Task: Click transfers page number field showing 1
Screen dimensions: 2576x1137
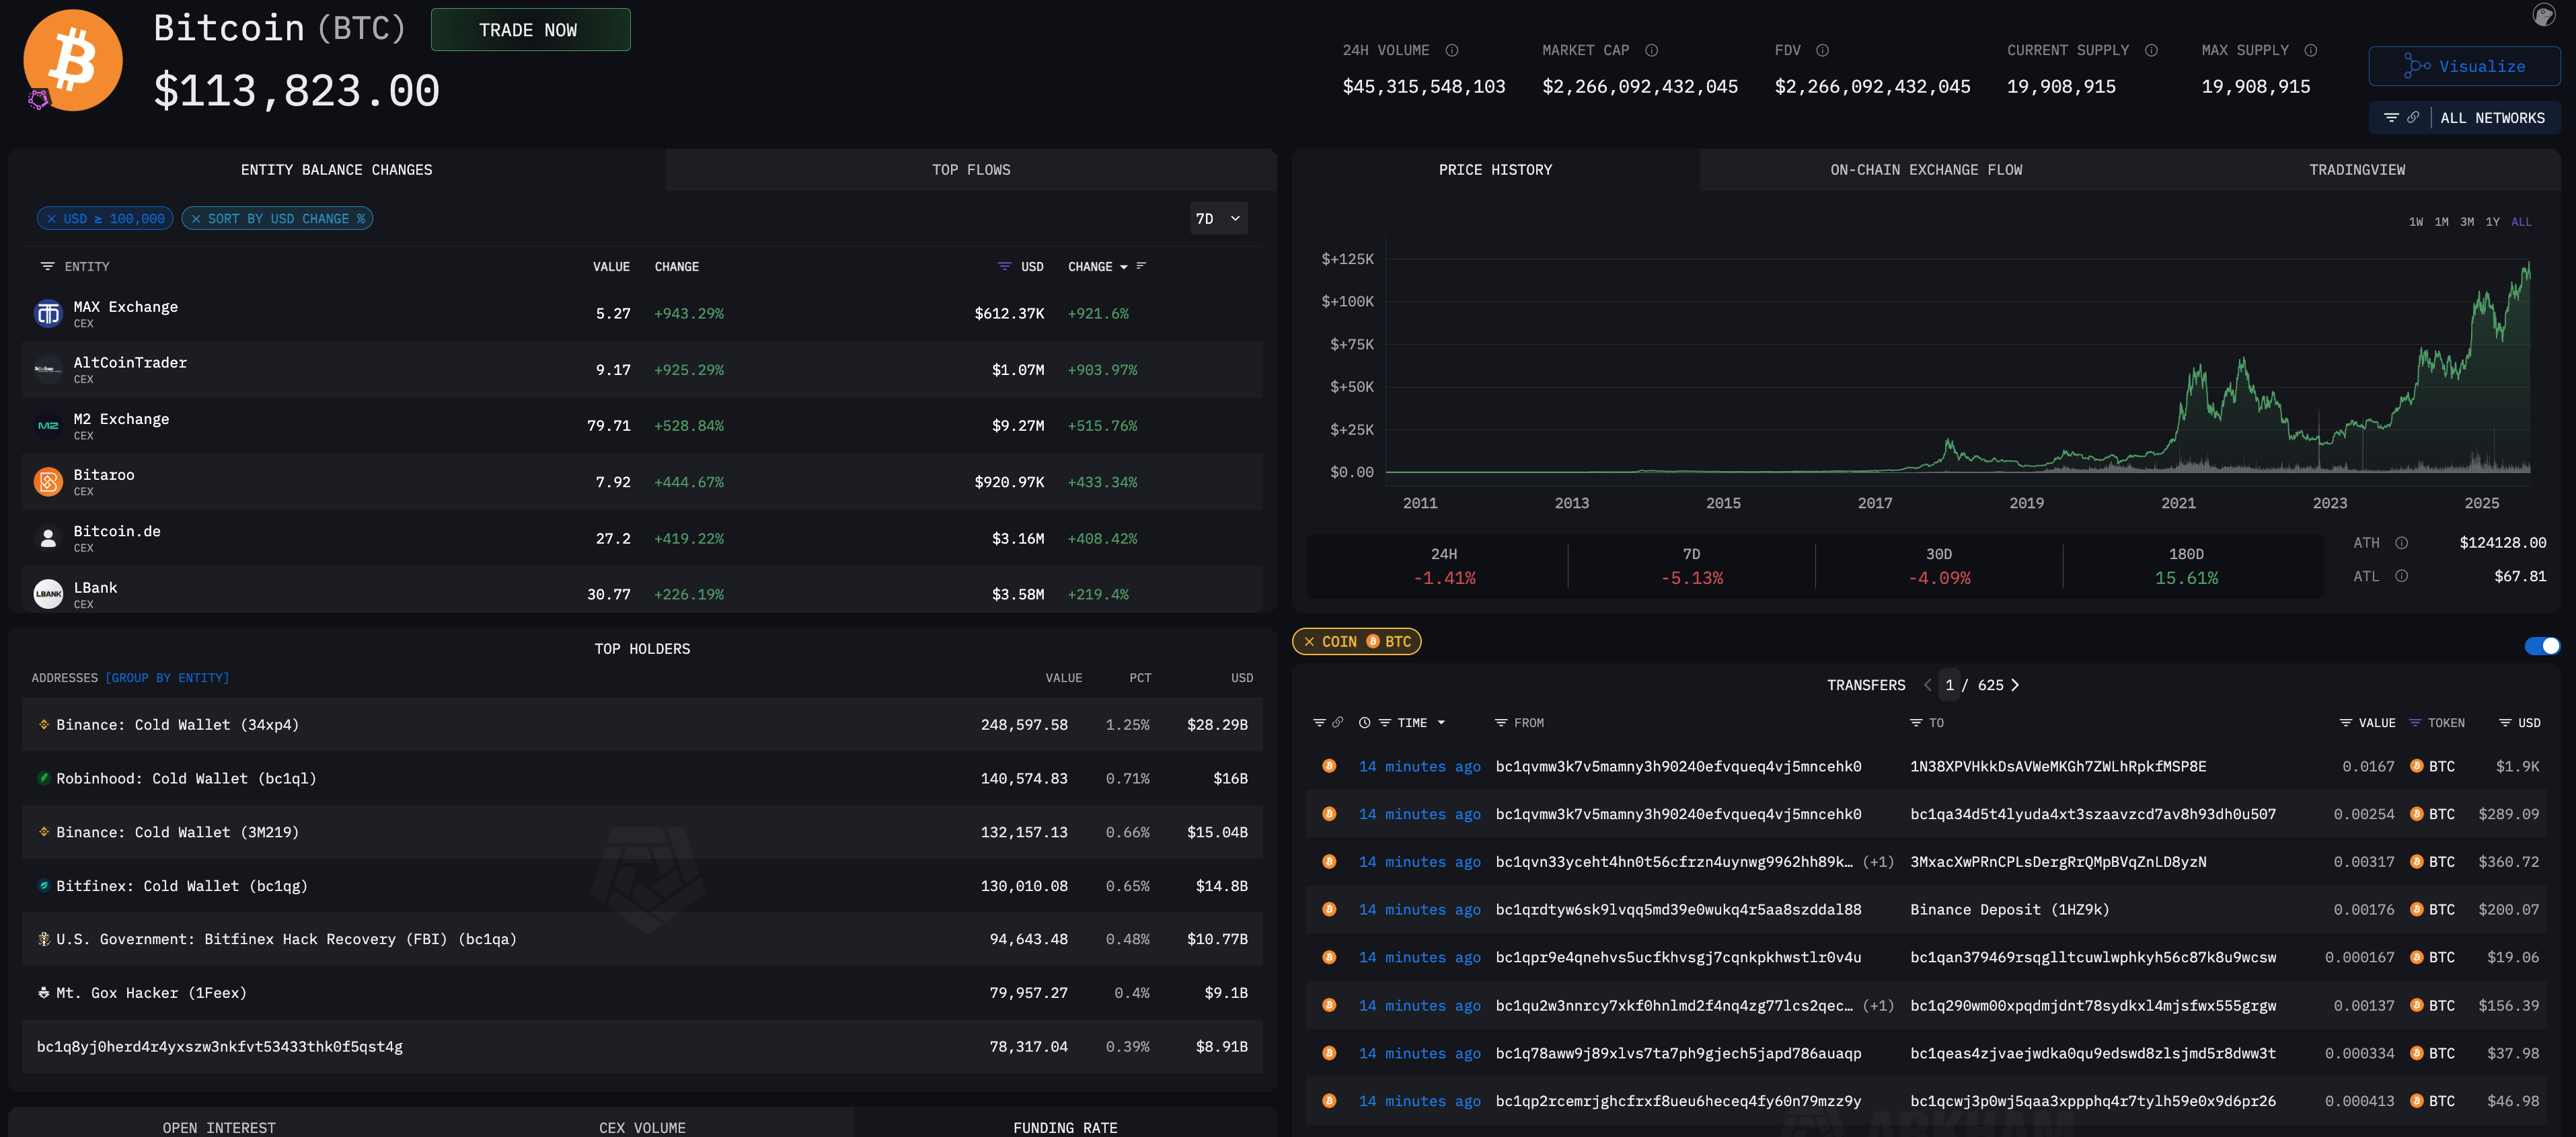Action: point(1949,685)
